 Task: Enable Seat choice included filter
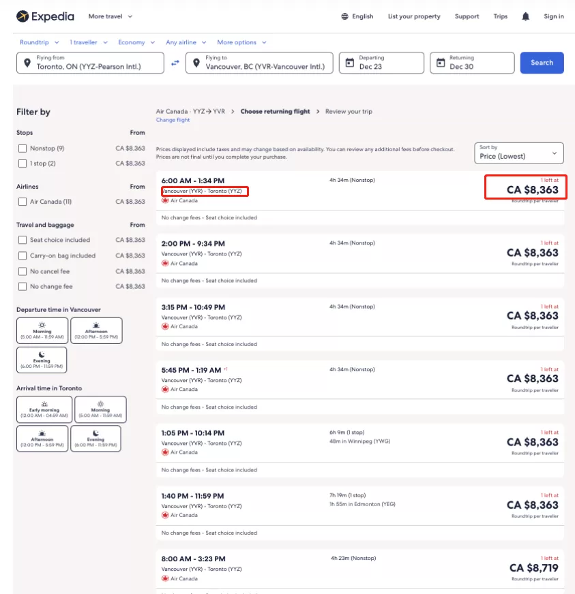[23, 240]
